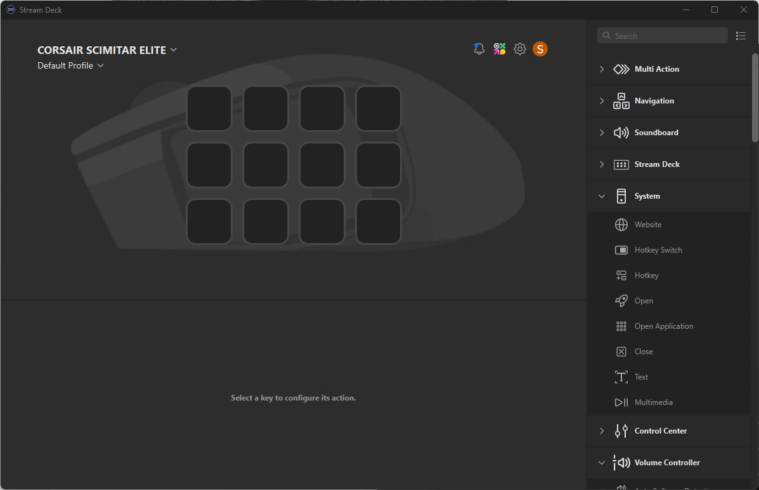Click the Multi Action category icon
The width and height of the screenshot is (759, 490).
point(621,69)
